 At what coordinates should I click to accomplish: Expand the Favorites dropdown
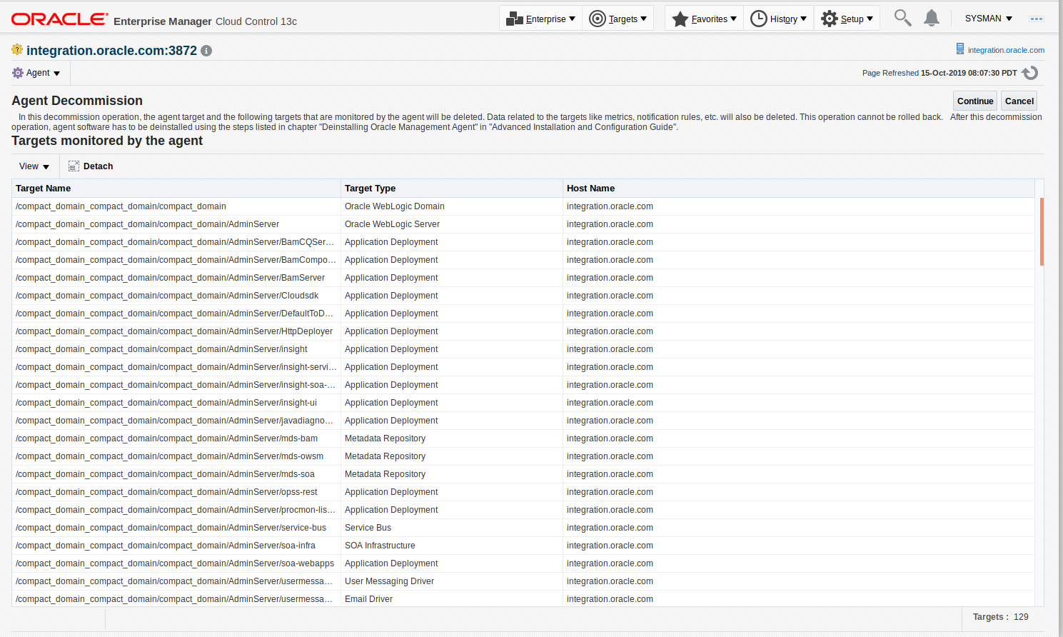click(x=704, y=19)
